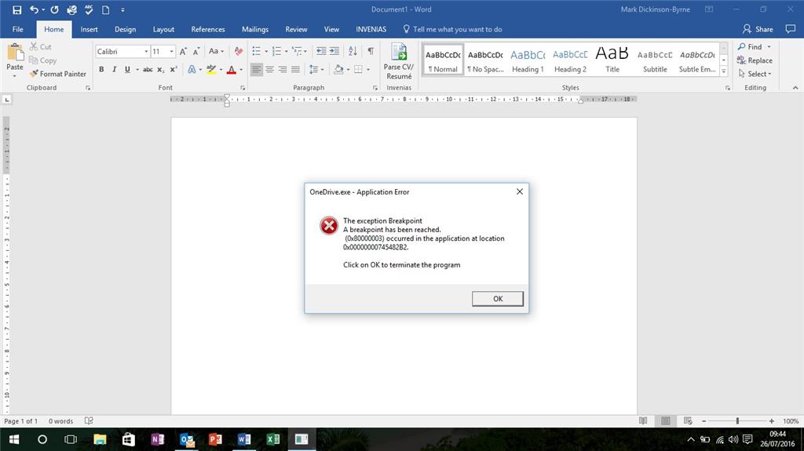804x451 pixels.
Task: Switch to the References tab
Action: [x=207, y=29]
